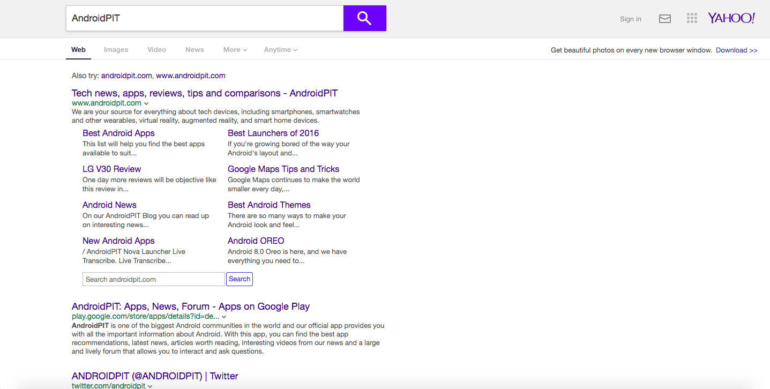Focus the main Yahoo search box
The image size is (770, 389).
(x=205, y=18)
